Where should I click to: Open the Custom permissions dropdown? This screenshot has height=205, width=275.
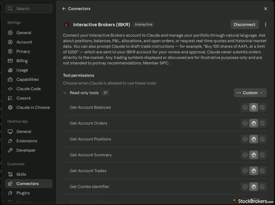pos(250,93)
